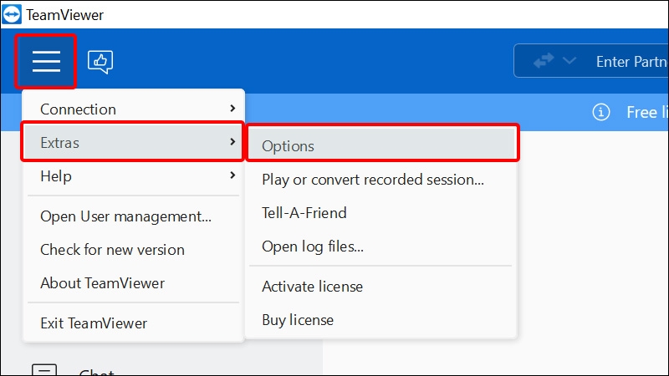Select Open log files
This screenshot has width=669, height=376.
(382, 246)
